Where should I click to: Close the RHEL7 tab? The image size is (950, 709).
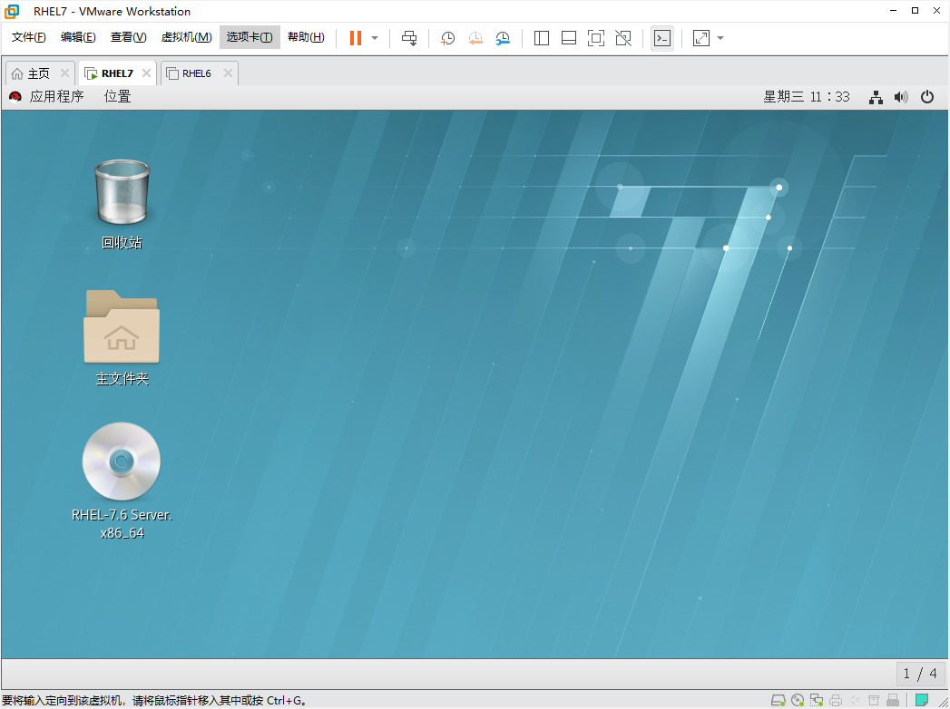(x=146, y=73)
